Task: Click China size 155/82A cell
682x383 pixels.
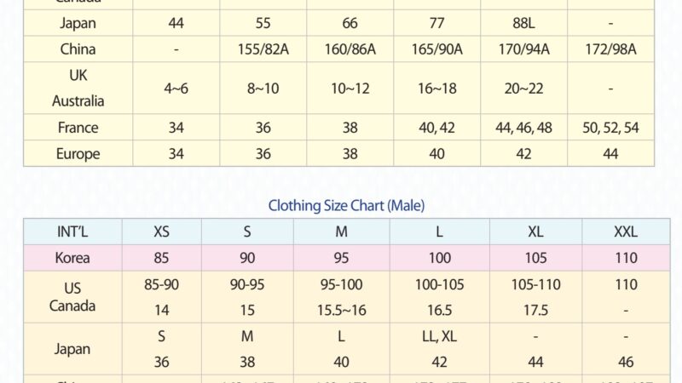Action: pyautogui.click(x=263, y=49)
